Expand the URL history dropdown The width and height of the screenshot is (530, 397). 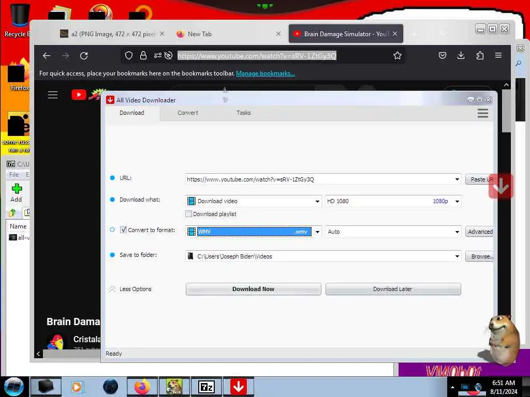(x=457, y=179)
